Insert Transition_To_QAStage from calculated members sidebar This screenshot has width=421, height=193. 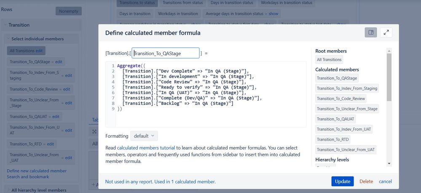pos(337,78)
